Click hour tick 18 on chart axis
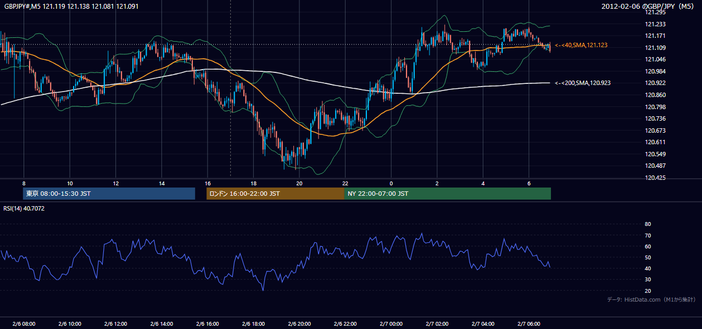 253,183
